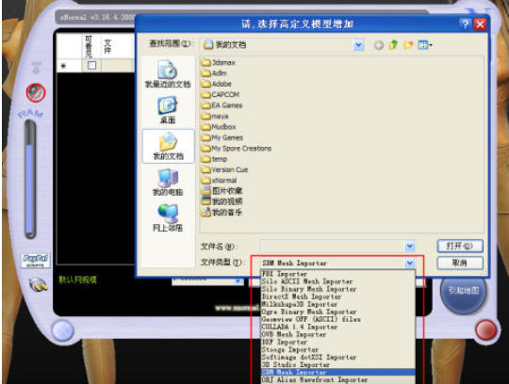This screenshot has height=384, width=509.
Task: Choose 3D Studio Importer
Action: (337, 364)
